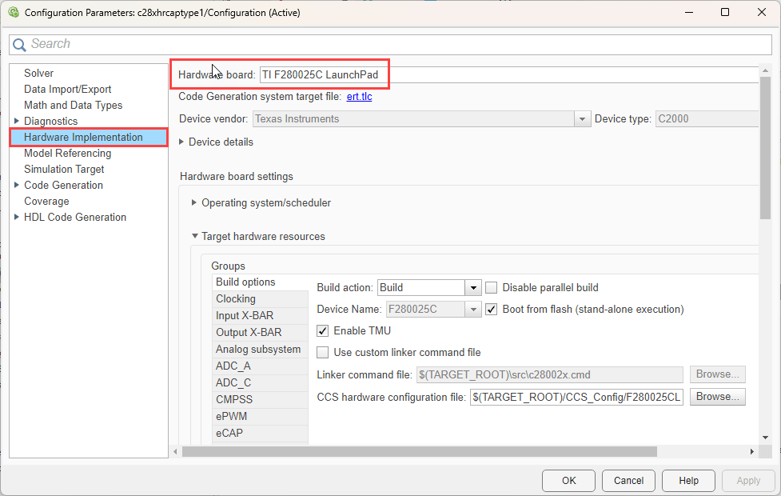Select Solver in the category list
The image size is (781, 496).
tap(39, 74)
